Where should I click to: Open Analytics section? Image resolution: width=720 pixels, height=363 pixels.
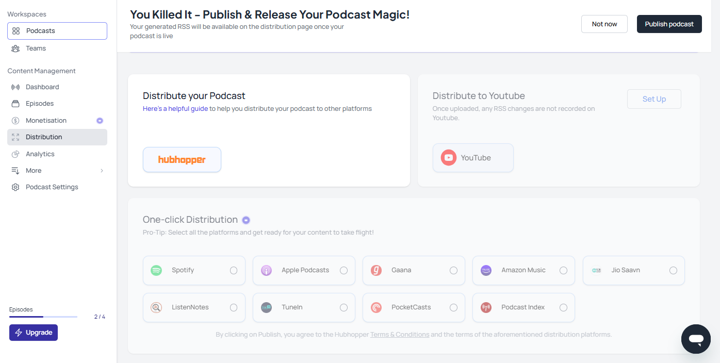pos(57,154)
